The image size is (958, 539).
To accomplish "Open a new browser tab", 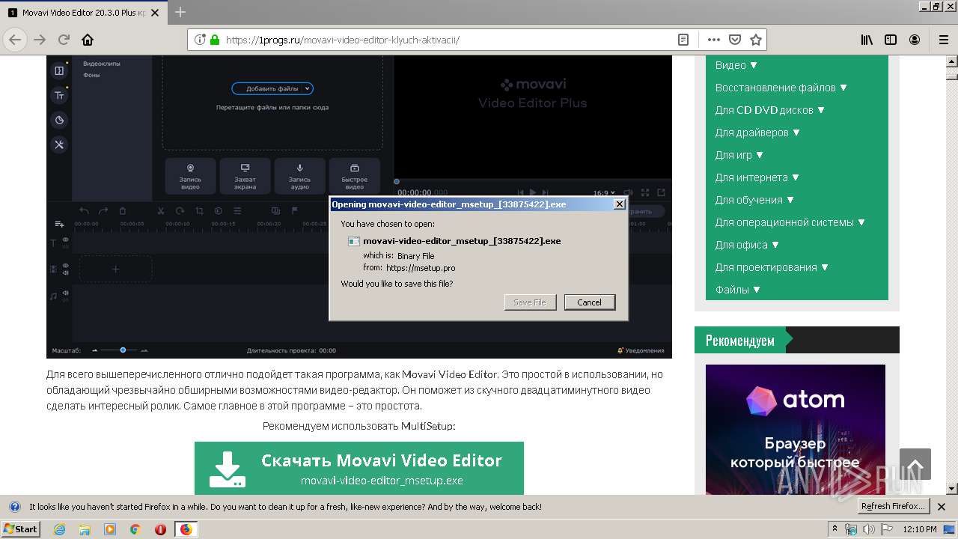I will point(180,12).
